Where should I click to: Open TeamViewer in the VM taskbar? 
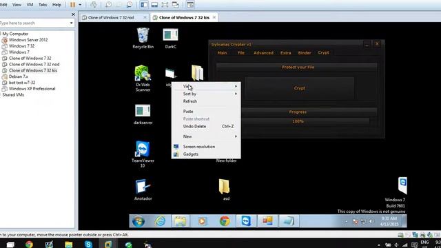coord(246,221)
